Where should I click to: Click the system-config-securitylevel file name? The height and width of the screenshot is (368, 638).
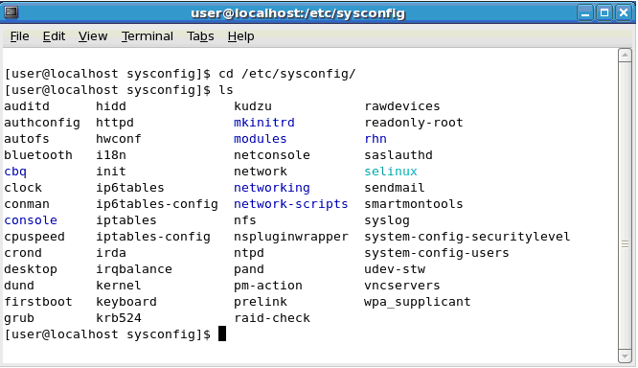(x=467, y=237)
